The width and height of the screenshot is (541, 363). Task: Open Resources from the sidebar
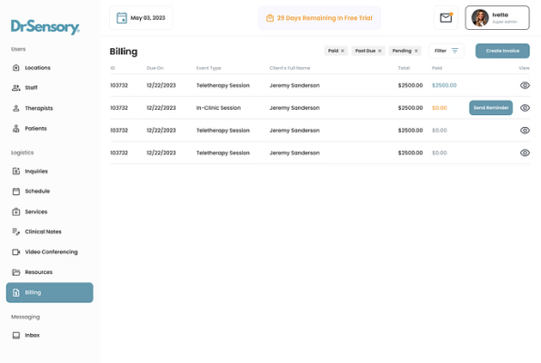click(x=38, y=272)
